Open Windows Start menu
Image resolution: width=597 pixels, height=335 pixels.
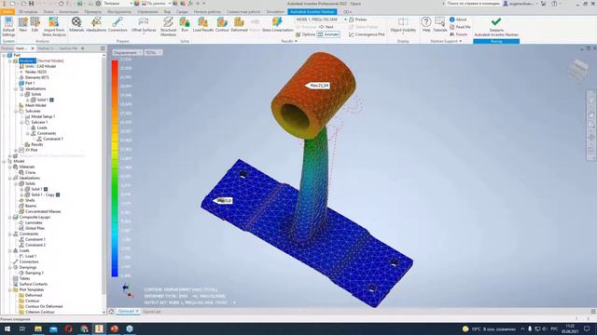7,328
